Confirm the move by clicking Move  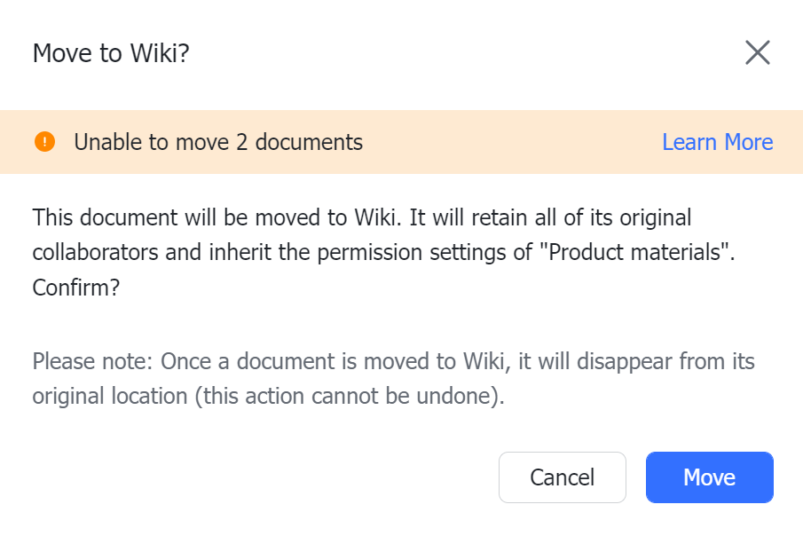709,477
